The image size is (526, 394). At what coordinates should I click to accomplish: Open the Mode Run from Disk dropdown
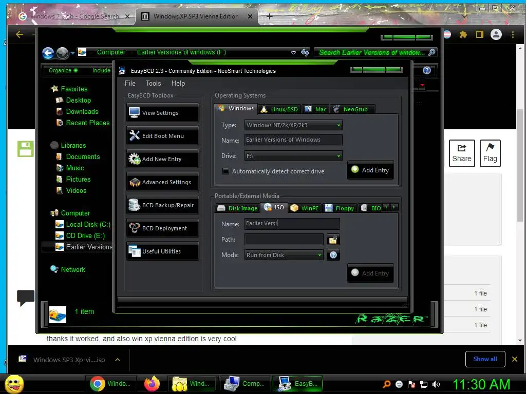coord(284,255)
